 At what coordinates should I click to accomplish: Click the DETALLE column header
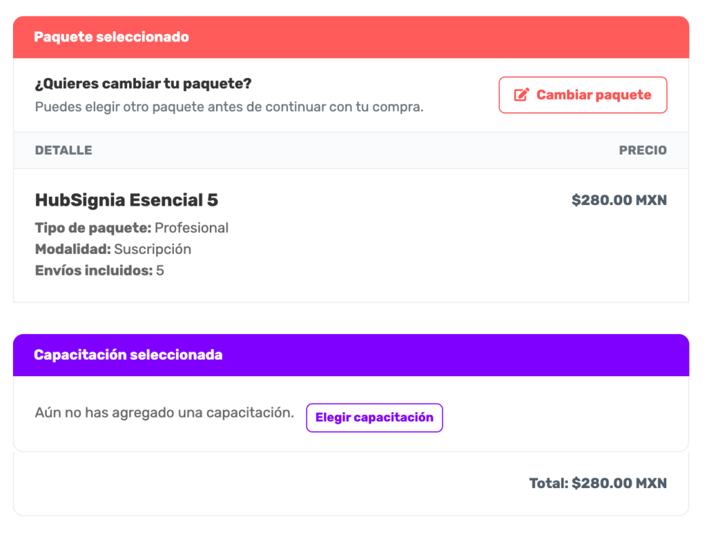pos(64,150)
